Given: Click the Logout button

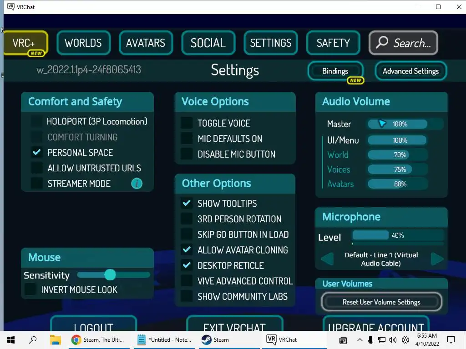Looking at the screenshot, I should click(x=93, y=324).
